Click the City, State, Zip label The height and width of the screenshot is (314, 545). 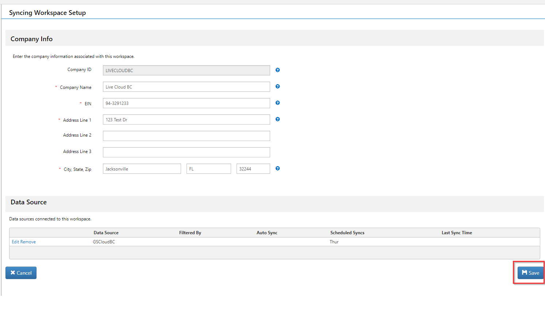[x=77, y=169]
